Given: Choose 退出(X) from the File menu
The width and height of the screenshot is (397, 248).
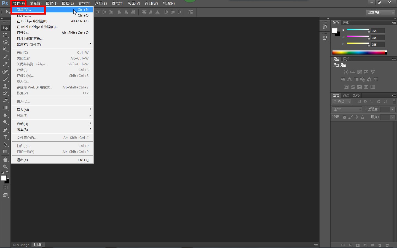Looking at the screenshot, I should [x=22, y=160].
